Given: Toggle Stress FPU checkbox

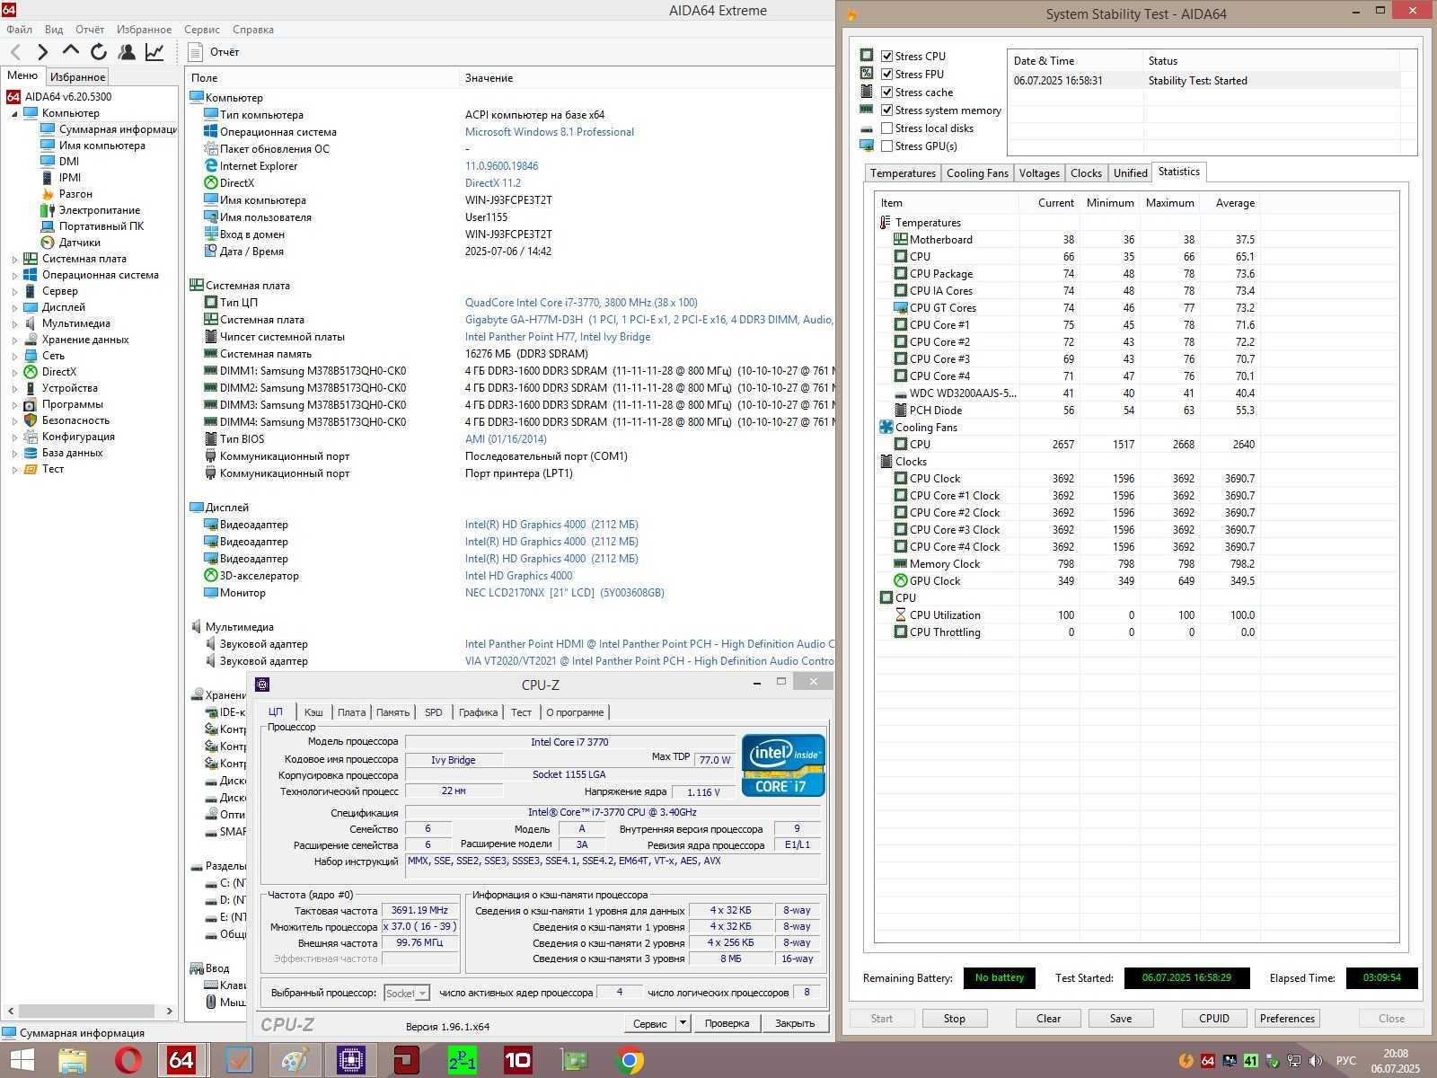Looking at the screenshot, I should pyautogui.click(x=887, y=74).
